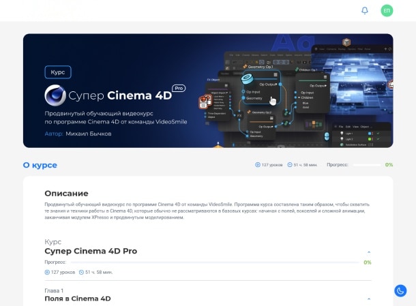Viewport: 416px width, 306px height.
Task: Toggle dark mode with the moon button
Action: 400,291
